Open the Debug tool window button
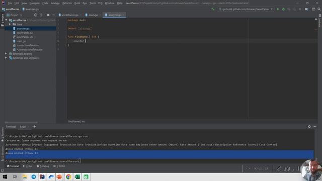The height and width of the screenshot is (181, 322). tap(43, 166)
